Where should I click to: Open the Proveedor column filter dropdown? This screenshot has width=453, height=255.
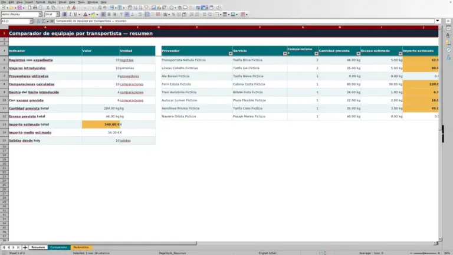(230, 54)
